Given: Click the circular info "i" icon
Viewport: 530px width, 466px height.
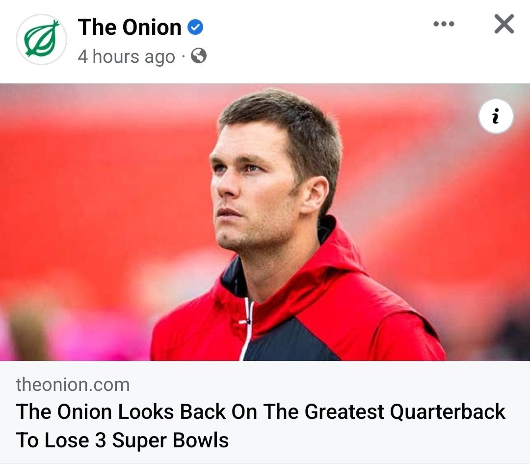Looking at the screenshot, I should (x=496, y=118).
